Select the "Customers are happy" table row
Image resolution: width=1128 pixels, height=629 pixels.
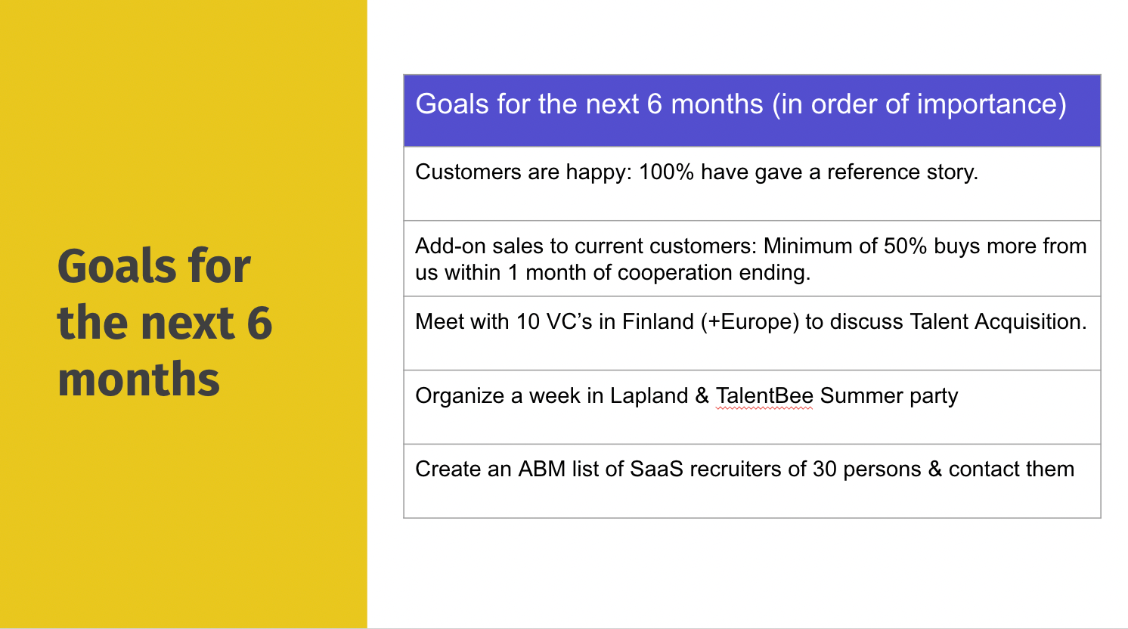point(752,184)
